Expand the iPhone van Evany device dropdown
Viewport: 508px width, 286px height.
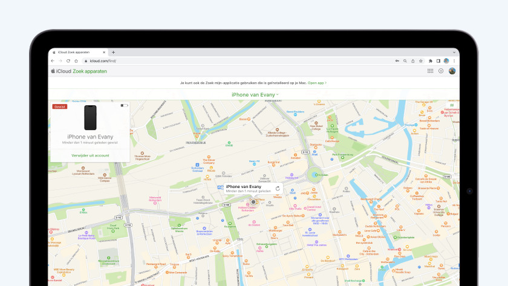[255, 95]
